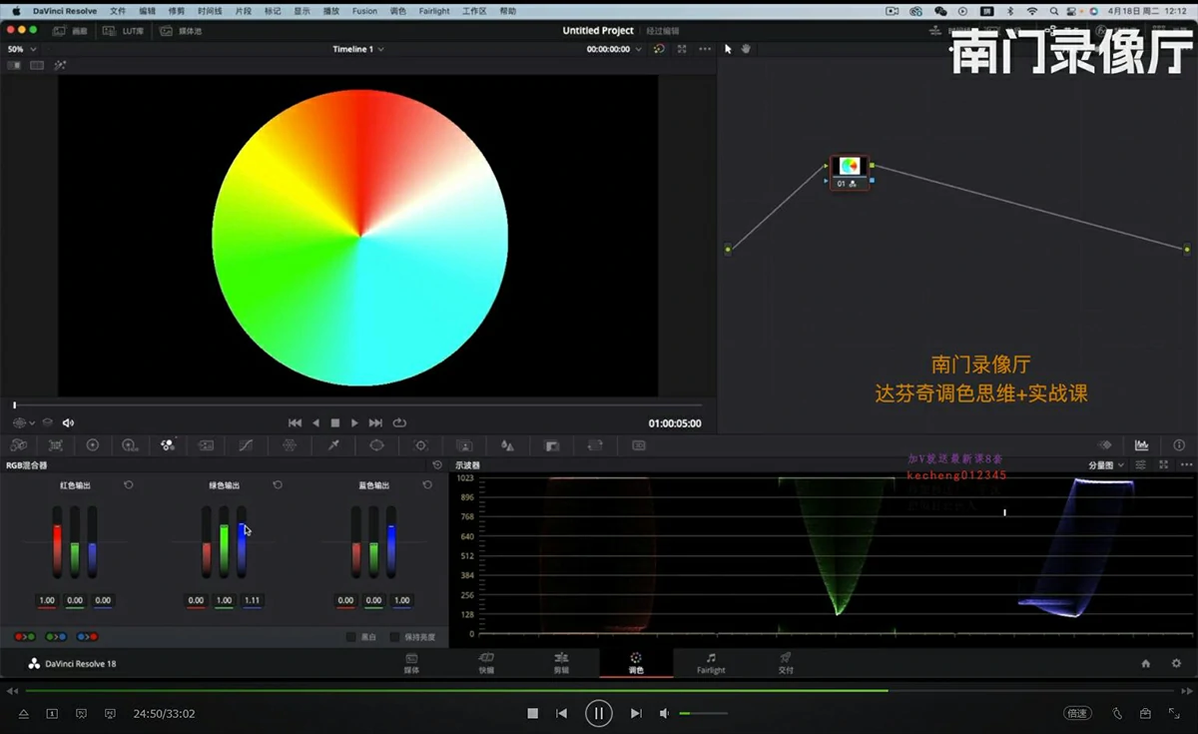This screenshot has width=1198, height=734.
Task: Open the 工作区 menu
Action: [x=474, y=11]
